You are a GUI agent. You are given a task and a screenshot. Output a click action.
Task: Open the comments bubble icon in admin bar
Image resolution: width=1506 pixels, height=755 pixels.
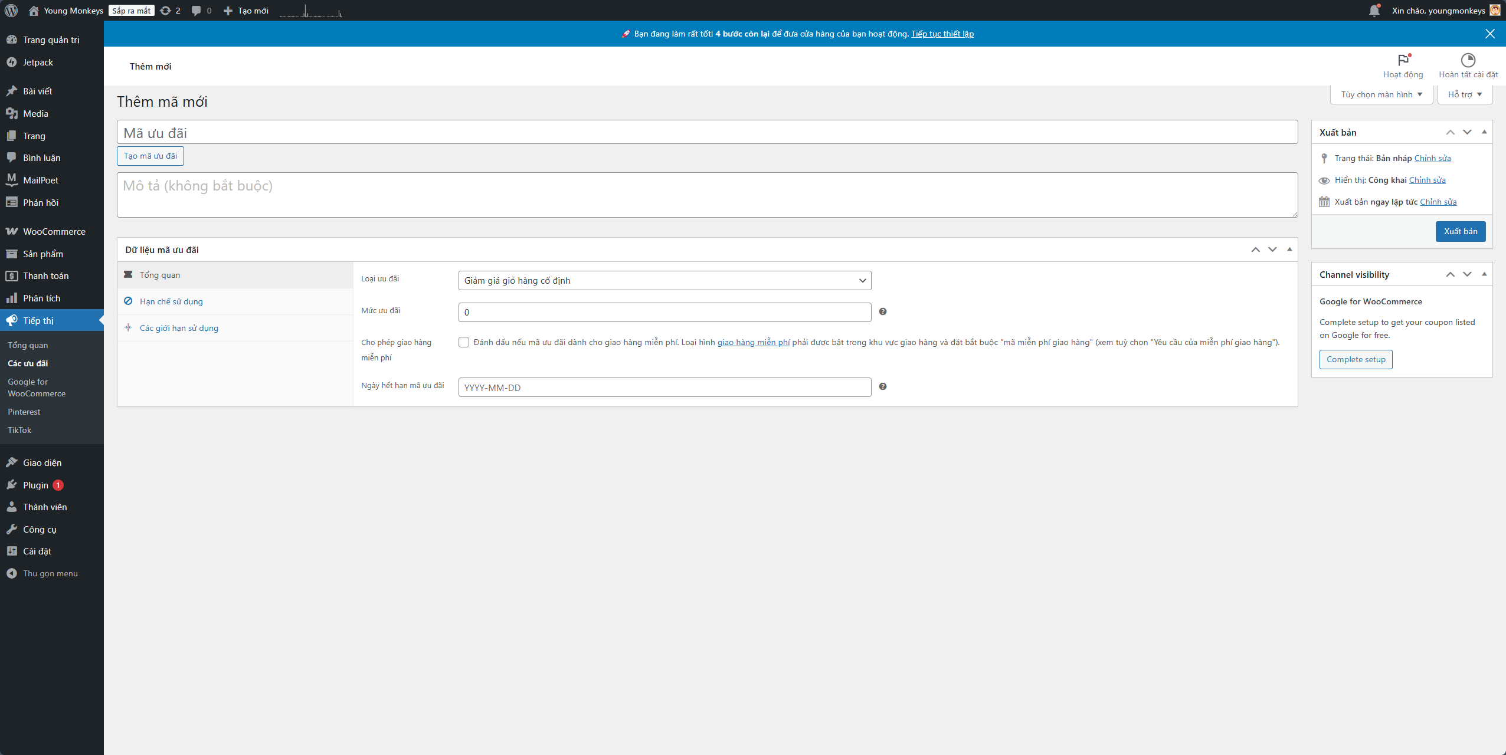197,11
